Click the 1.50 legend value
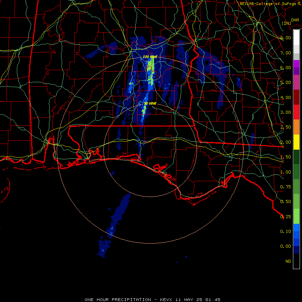This screenshot has width=302, height=302. click(x=286, y=157)
